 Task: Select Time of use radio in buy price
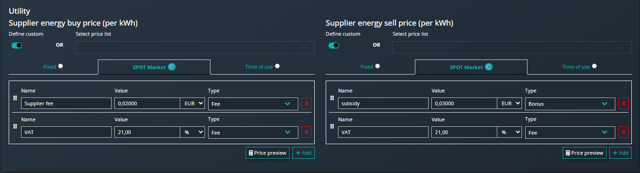click(x=277, y=66)
